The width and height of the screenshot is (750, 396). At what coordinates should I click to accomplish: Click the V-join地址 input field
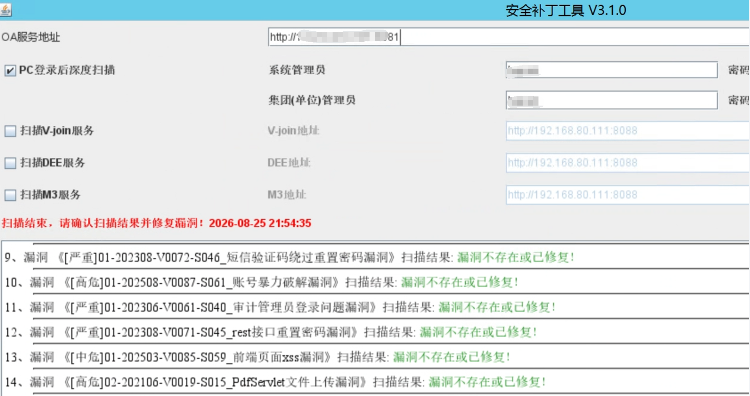click(628, 131)
